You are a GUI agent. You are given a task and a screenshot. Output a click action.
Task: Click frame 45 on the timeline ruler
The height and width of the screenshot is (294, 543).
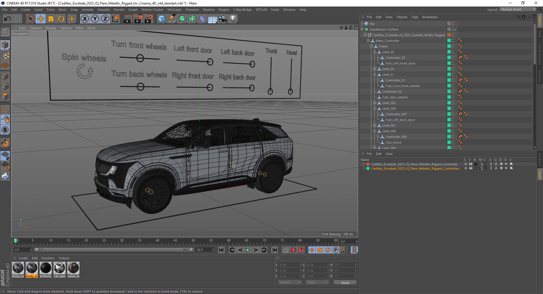click(x=175, y=241)
